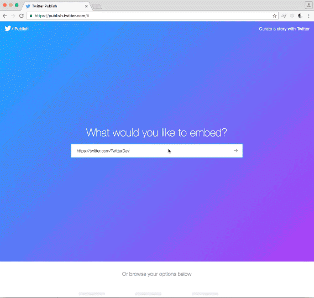Open the Chrome three-dot menu

point(308,16)
